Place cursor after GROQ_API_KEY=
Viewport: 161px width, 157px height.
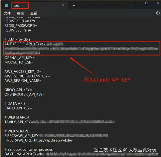(32, 90)
